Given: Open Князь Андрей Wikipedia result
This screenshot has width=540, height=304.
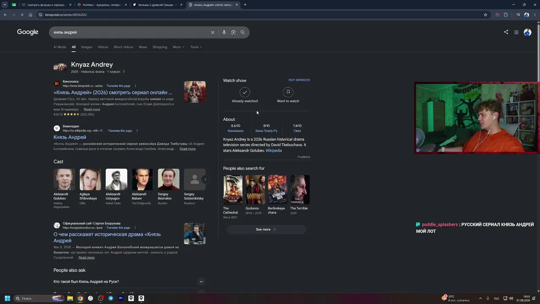Looking at the screenshot, I should (x=70, y=137).
